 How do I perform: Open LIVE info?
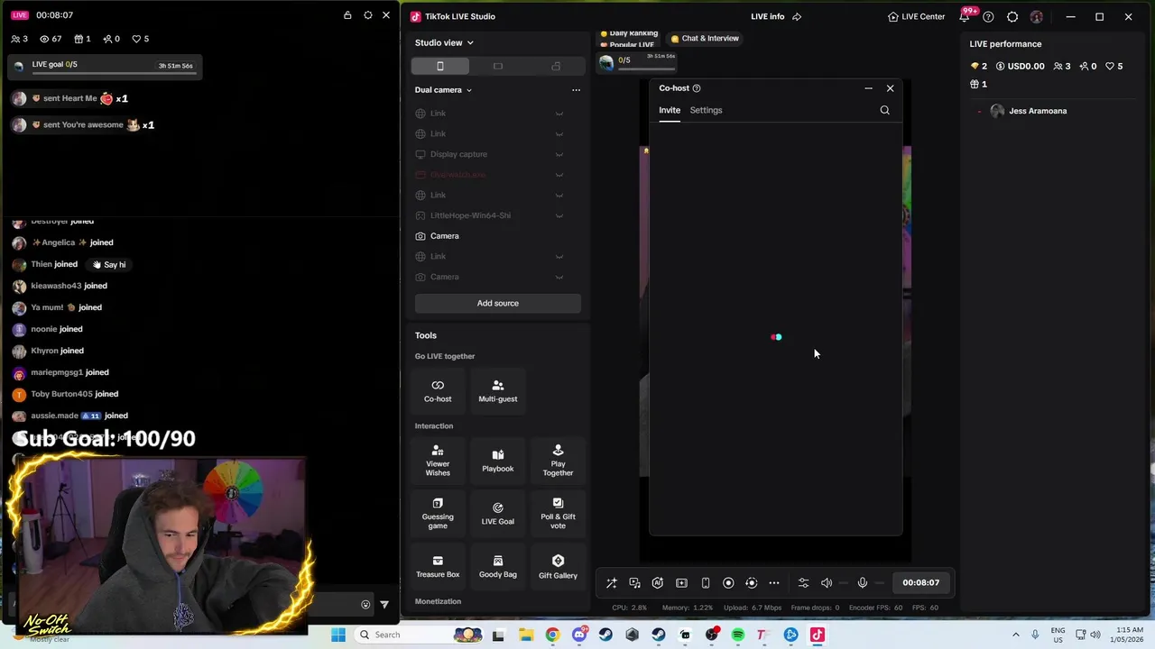point(767,16)
